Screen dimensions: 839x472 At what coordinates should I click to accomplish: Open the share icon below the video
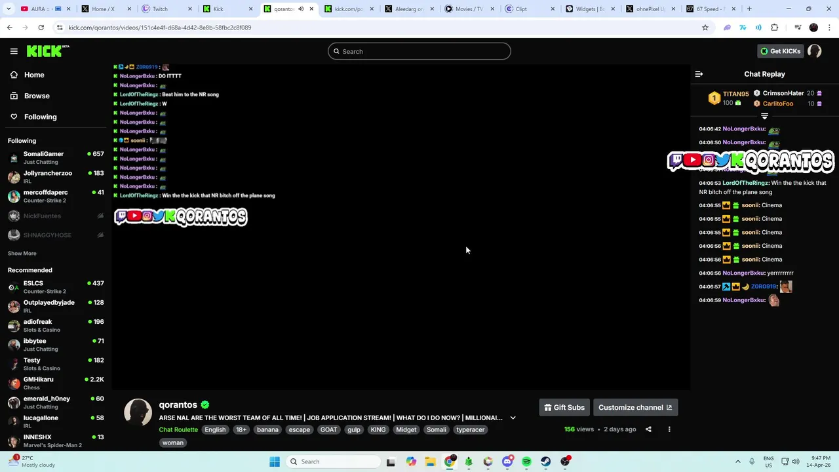648,429
